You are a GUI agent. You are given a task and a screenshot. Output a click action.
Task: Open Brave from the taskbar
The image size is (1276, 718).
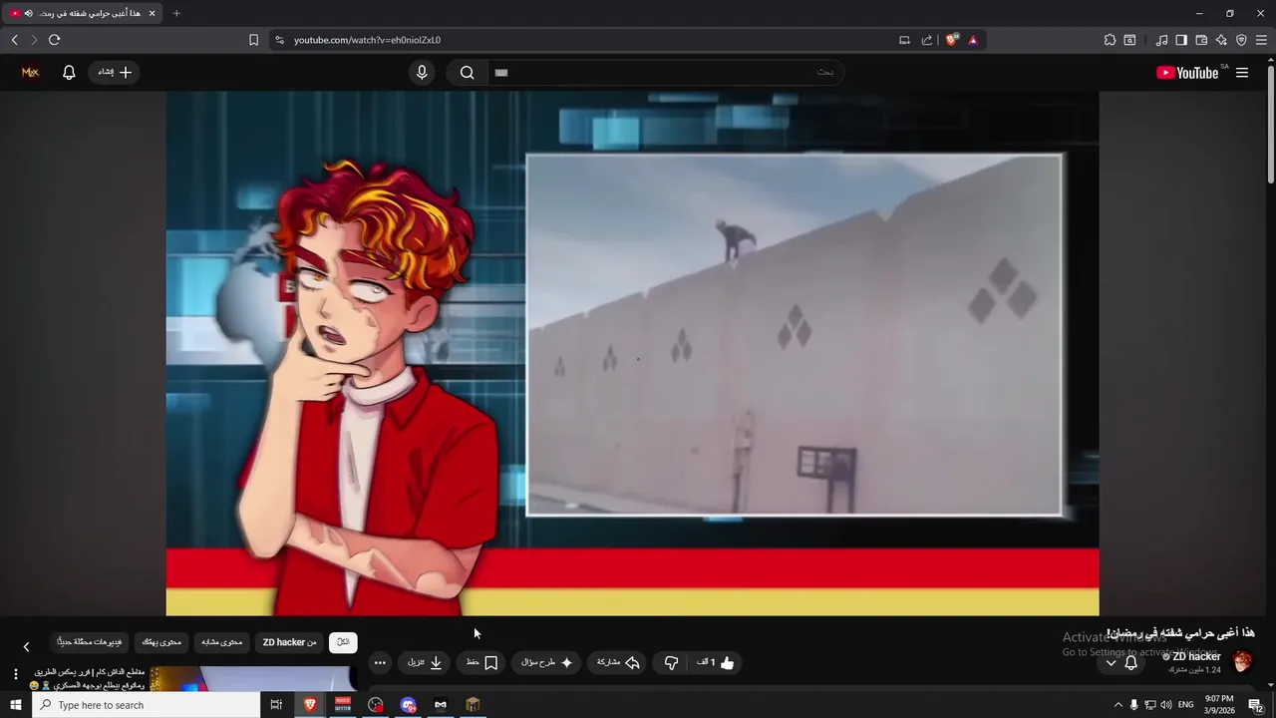coord(310,705)
